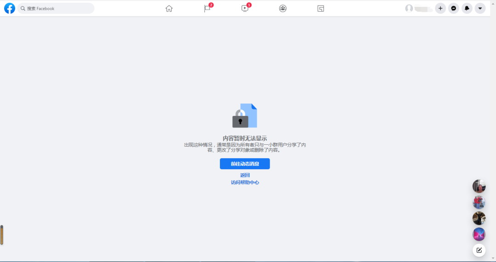This screenshot has height=262, width=496.
Task: Click the plus Create button
Action: coord(440,8)
